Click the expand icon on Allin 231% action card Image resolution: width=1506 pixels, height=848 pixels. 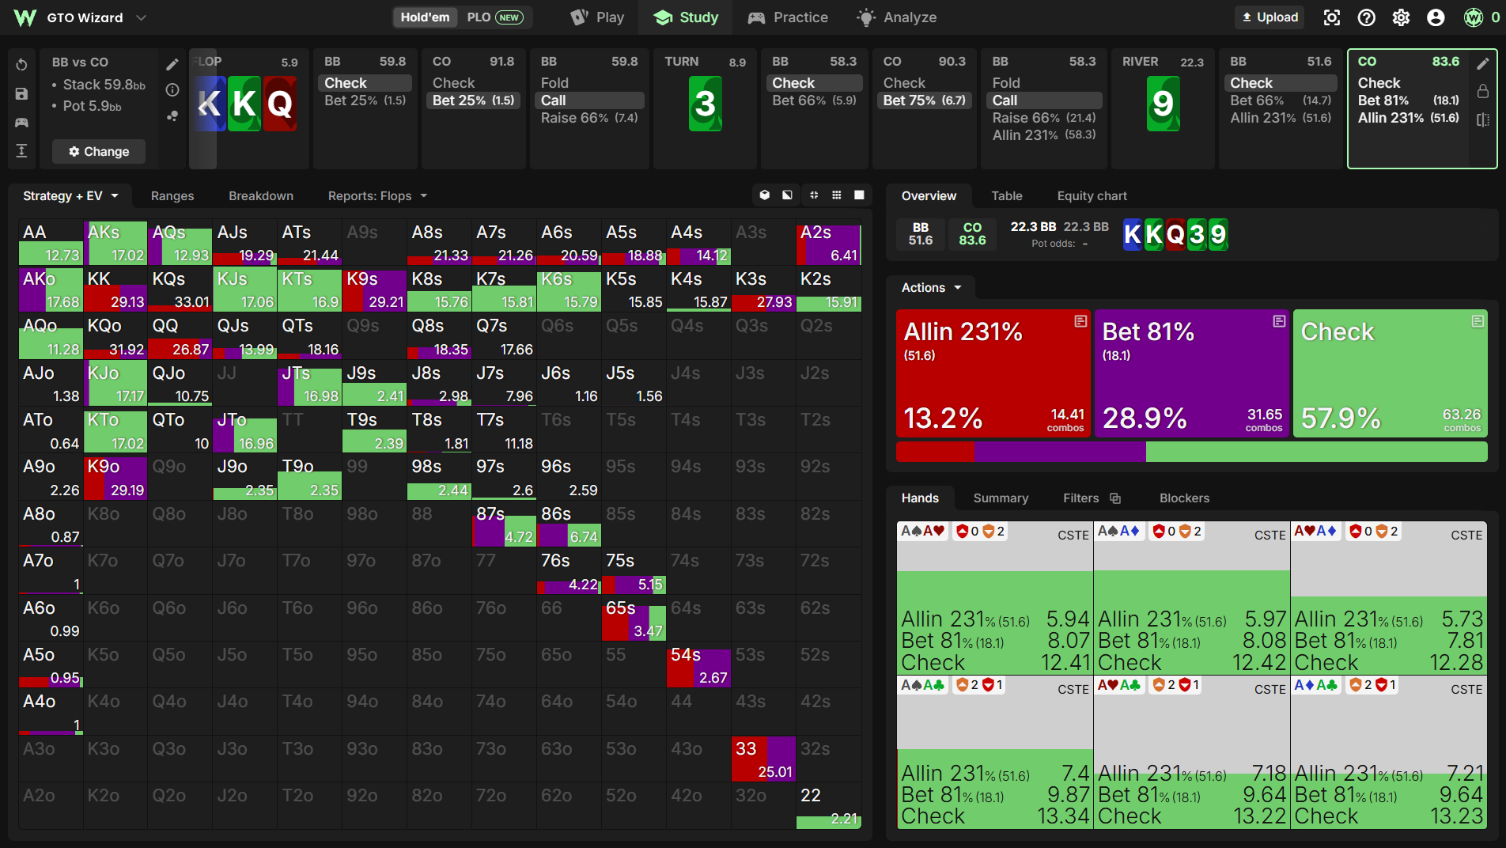tap(1080, 321)
